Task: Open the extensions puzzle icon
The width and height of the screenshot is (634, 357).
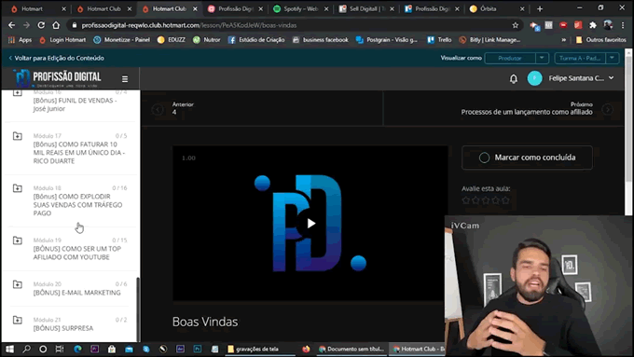Action: (x=593, y=25)
